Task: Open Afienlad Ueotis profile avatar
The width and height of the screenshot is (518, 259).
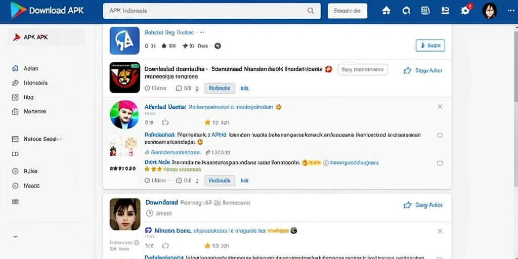Action: [x=124, y=115]
